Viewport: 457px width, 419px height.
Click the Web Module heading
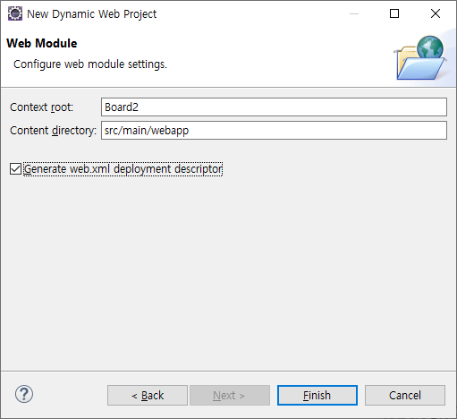pyautogui.click(x=42, y=43)
